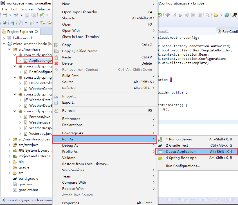Open the Edit menu

click(14, 9)
